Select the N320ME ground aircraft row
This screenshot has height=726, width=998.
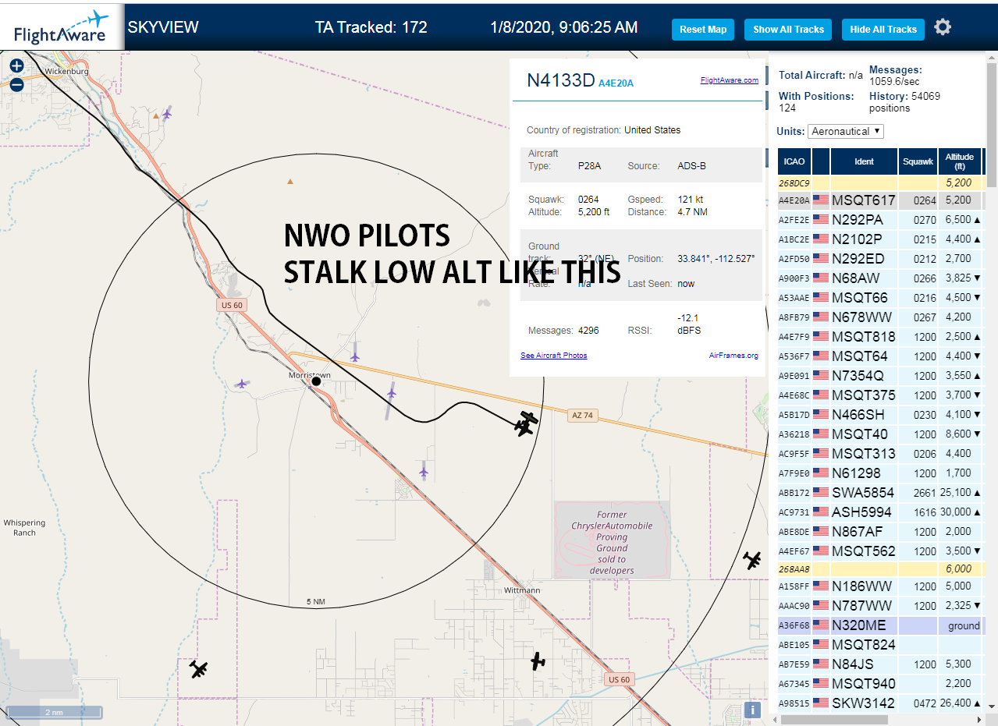coord(882,625)
